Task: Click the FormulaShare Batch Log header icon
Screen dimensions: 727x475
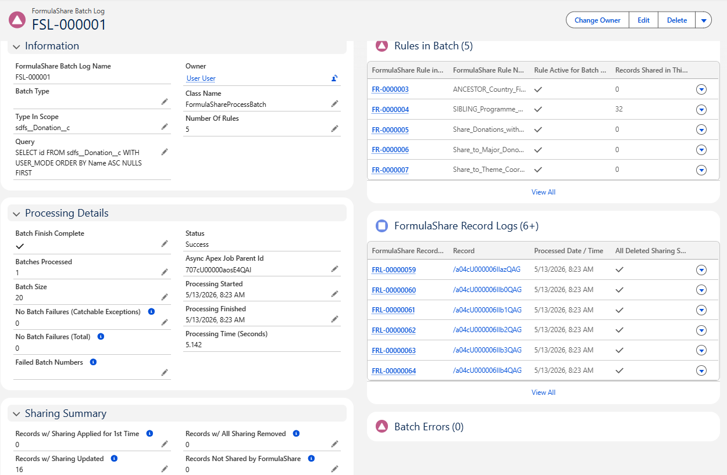Action: click(17, 20)
